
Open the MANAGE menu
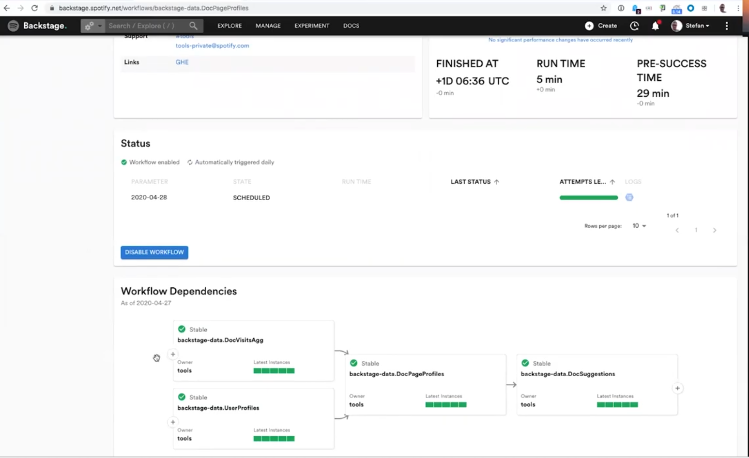268,26
